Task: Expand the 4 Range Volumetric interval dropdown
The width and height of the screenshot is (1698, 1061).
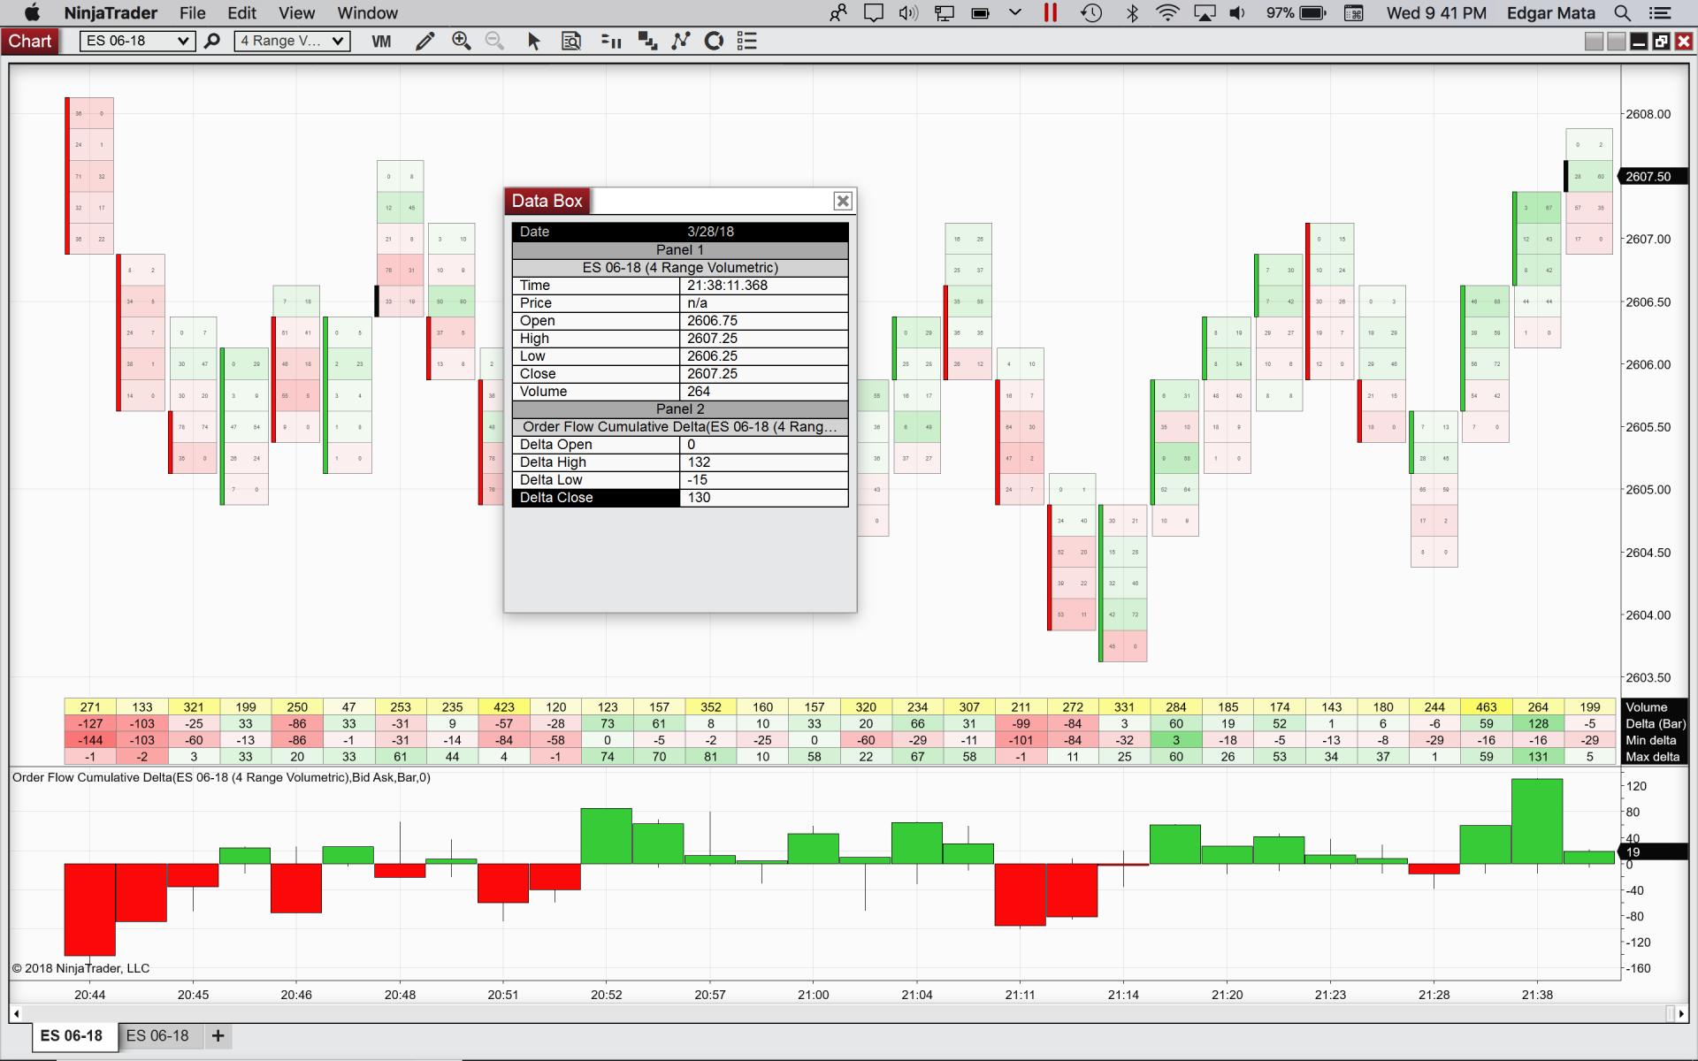Action: tap(337, 41)
